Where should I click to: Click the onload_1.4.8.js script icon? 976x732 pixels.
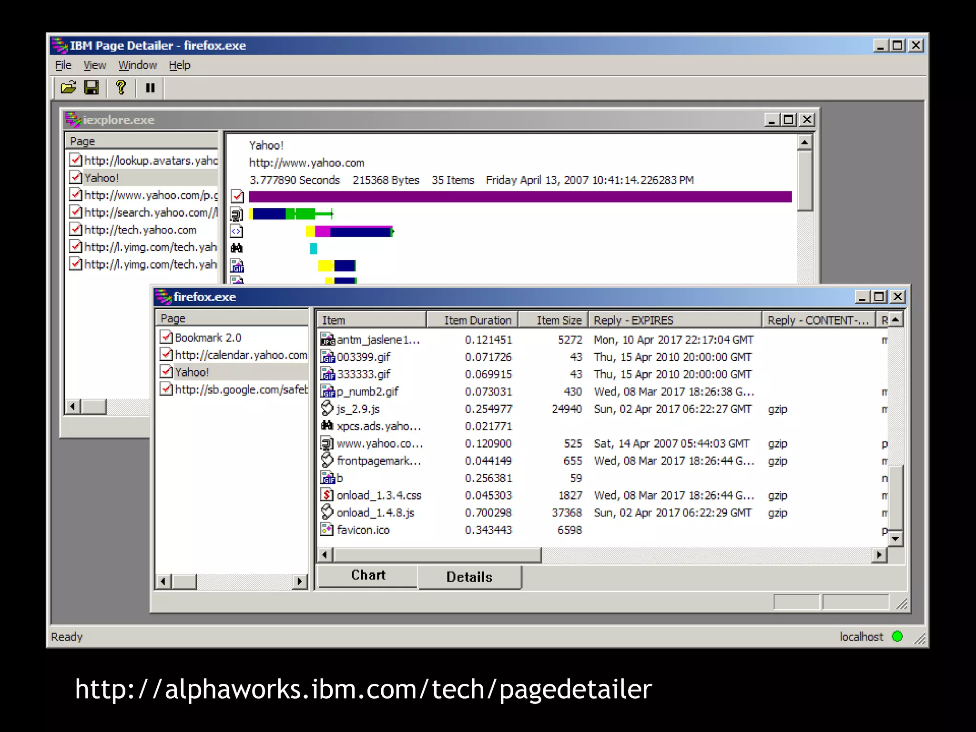click(327, 512)
